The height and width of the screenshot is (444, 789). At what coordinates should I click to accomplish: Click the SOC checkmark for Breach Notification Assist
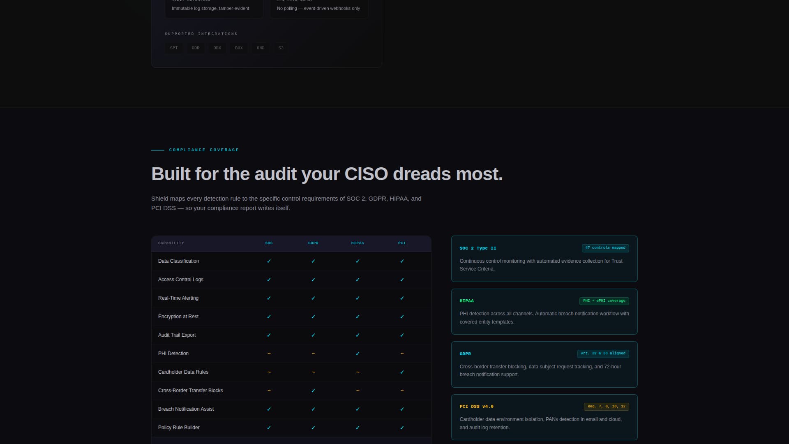269,409
